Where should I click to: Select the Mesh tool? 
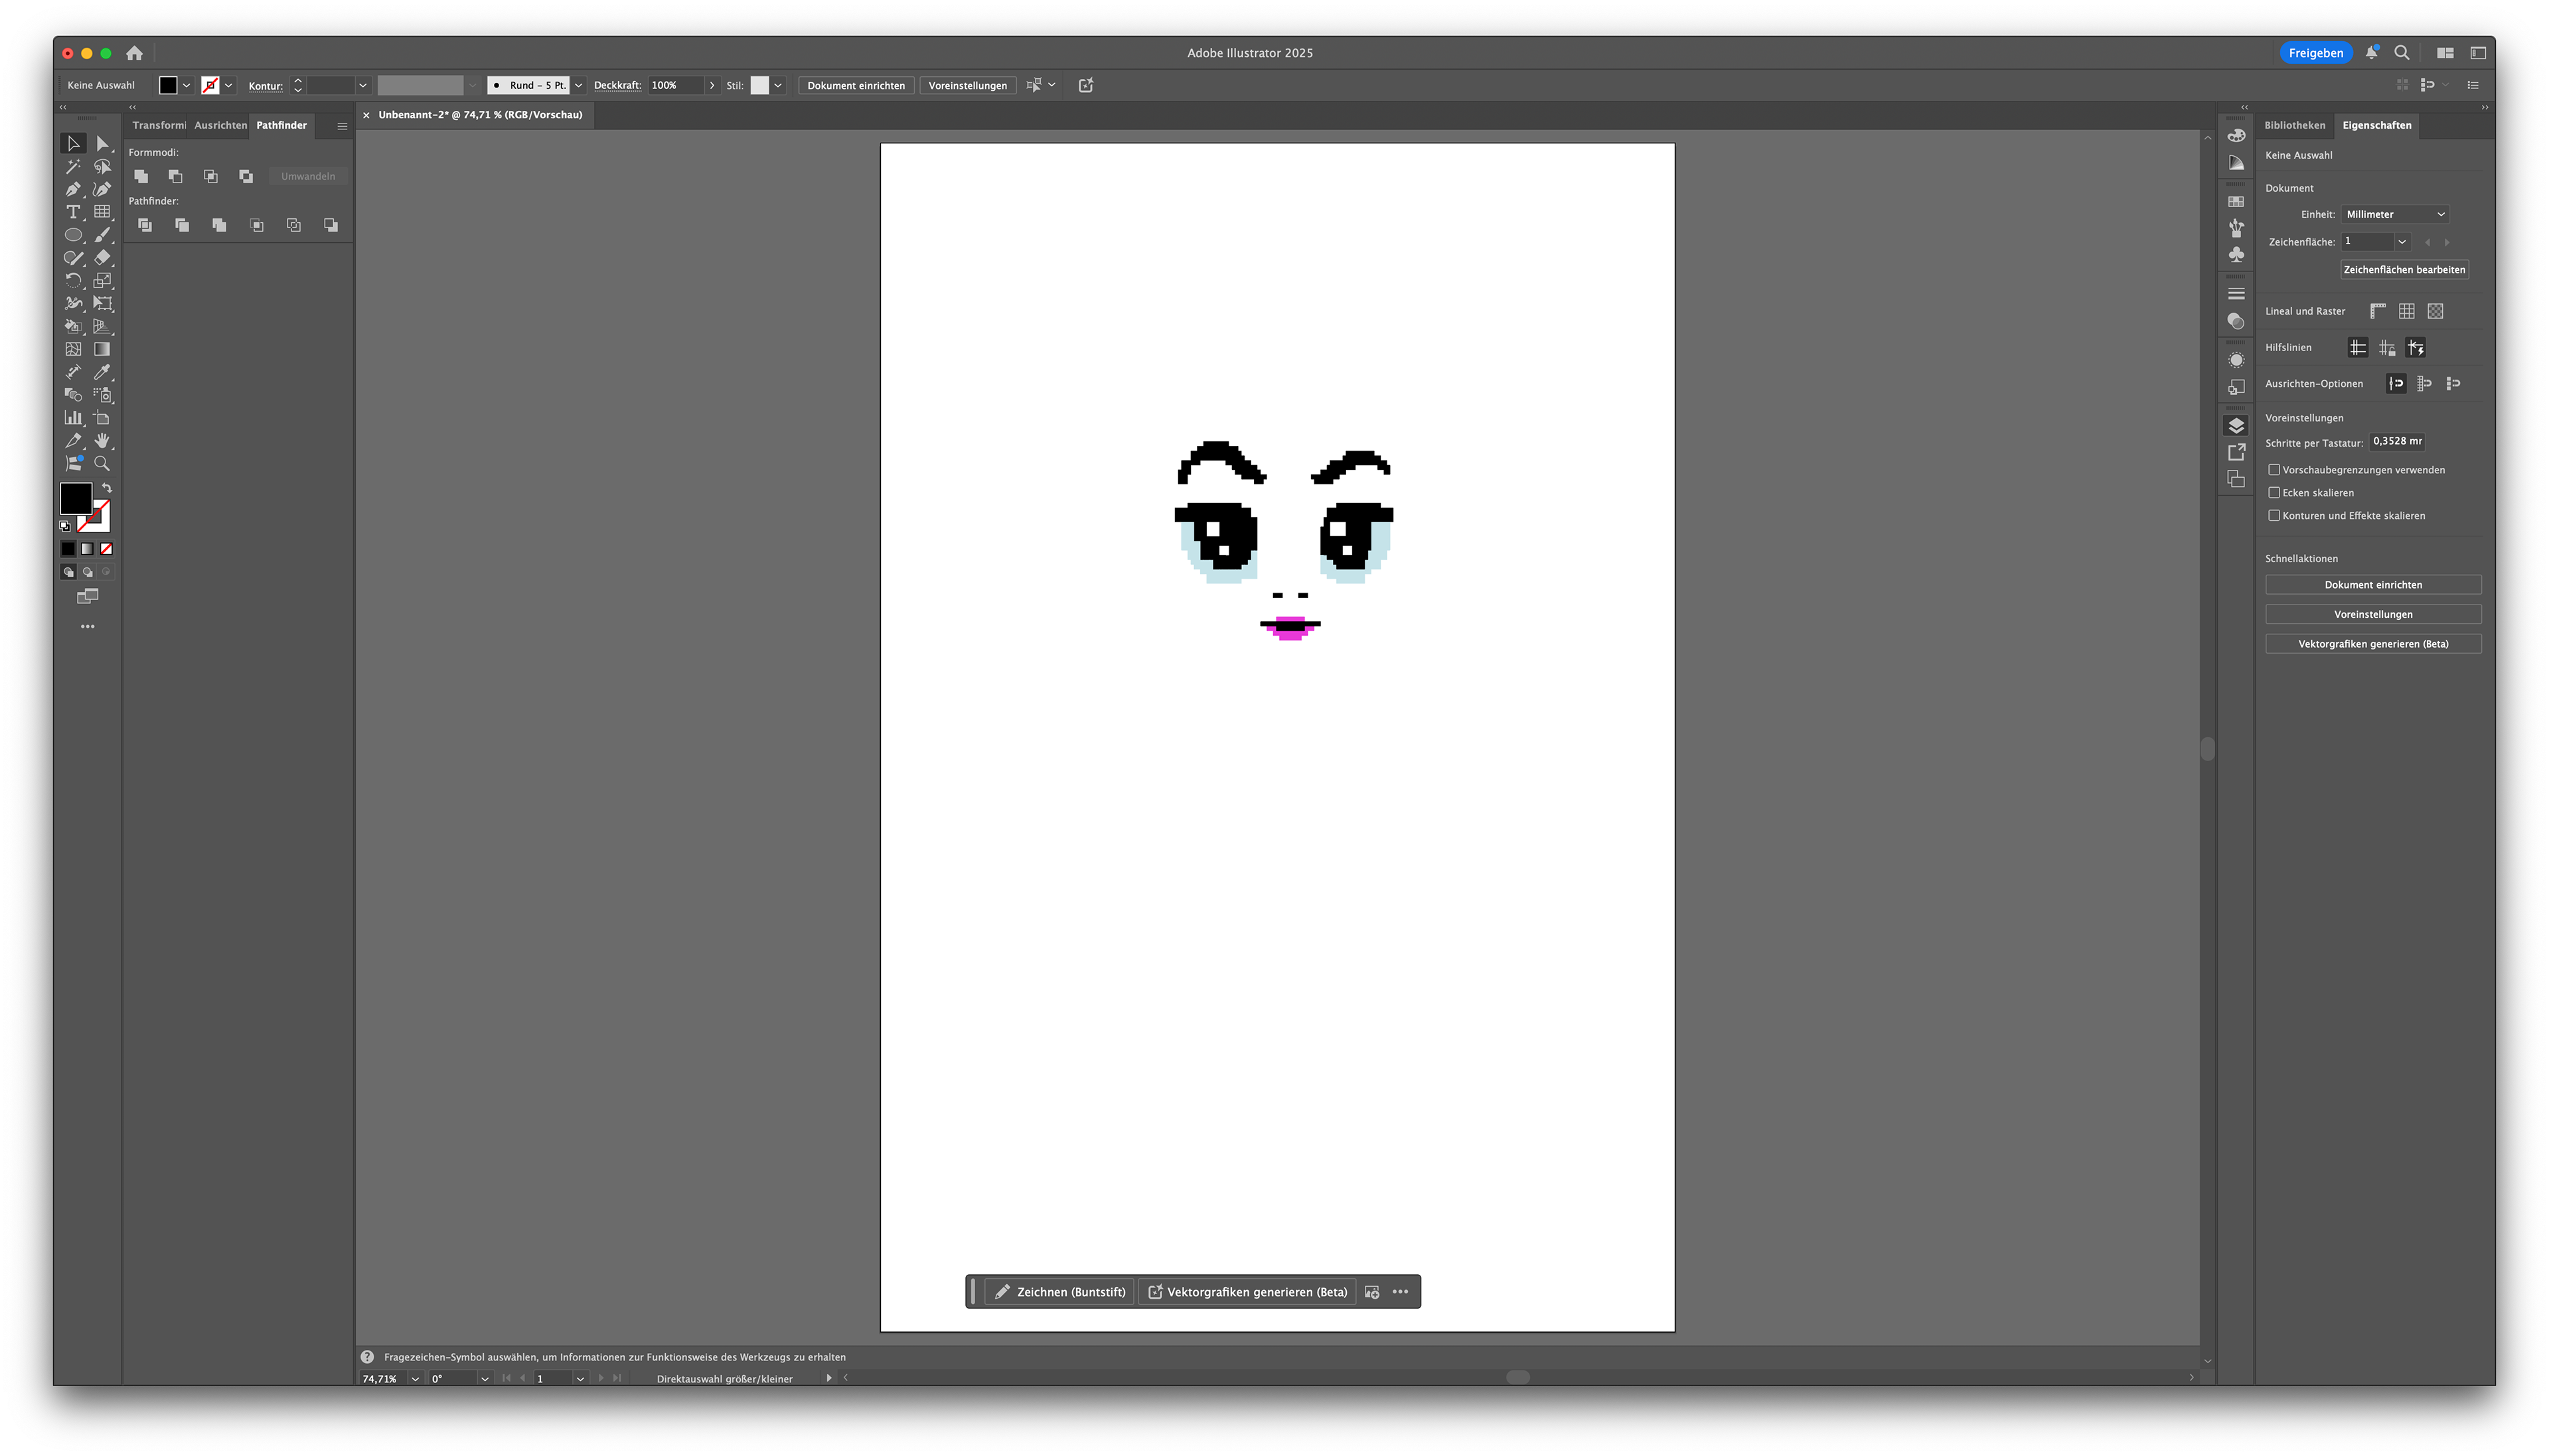pyautogui.click(x=73, y=349)
